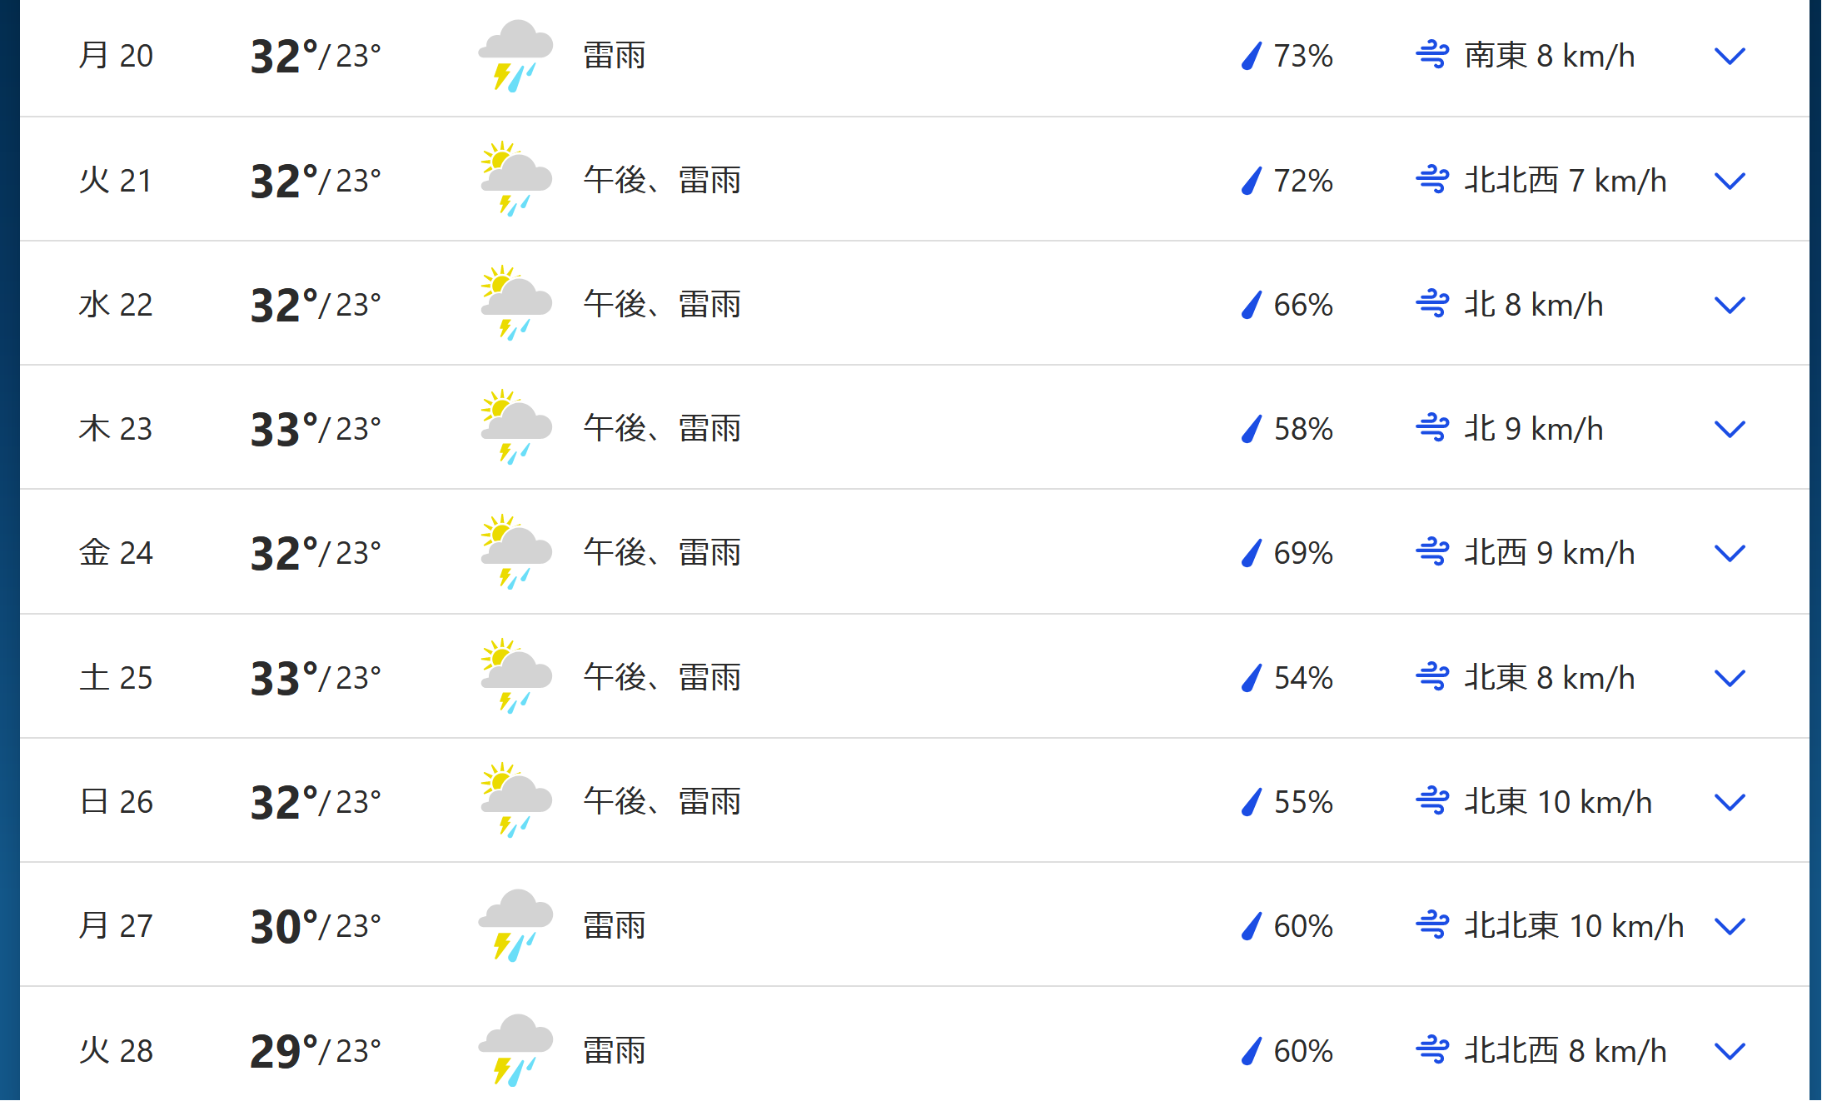Expand the Tuesday 28 forecast details

click(x=1730, y=1052)
